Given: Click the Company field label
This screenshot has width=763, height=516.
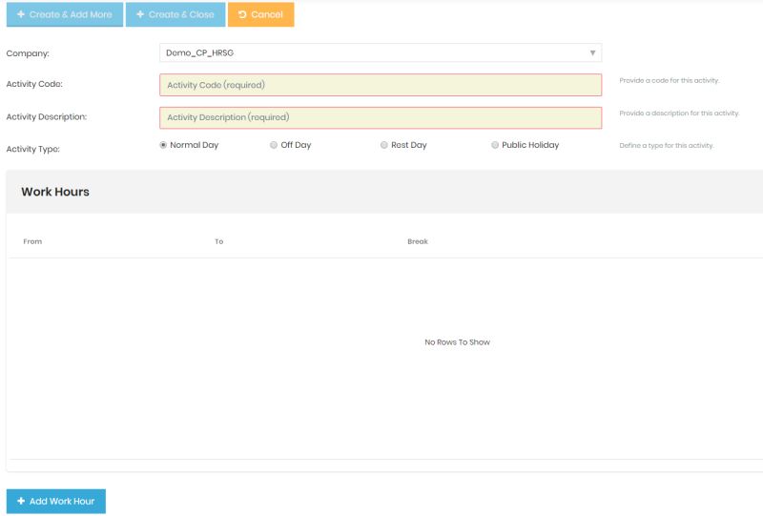Looking at the screenshot, I should pos(28,53).
